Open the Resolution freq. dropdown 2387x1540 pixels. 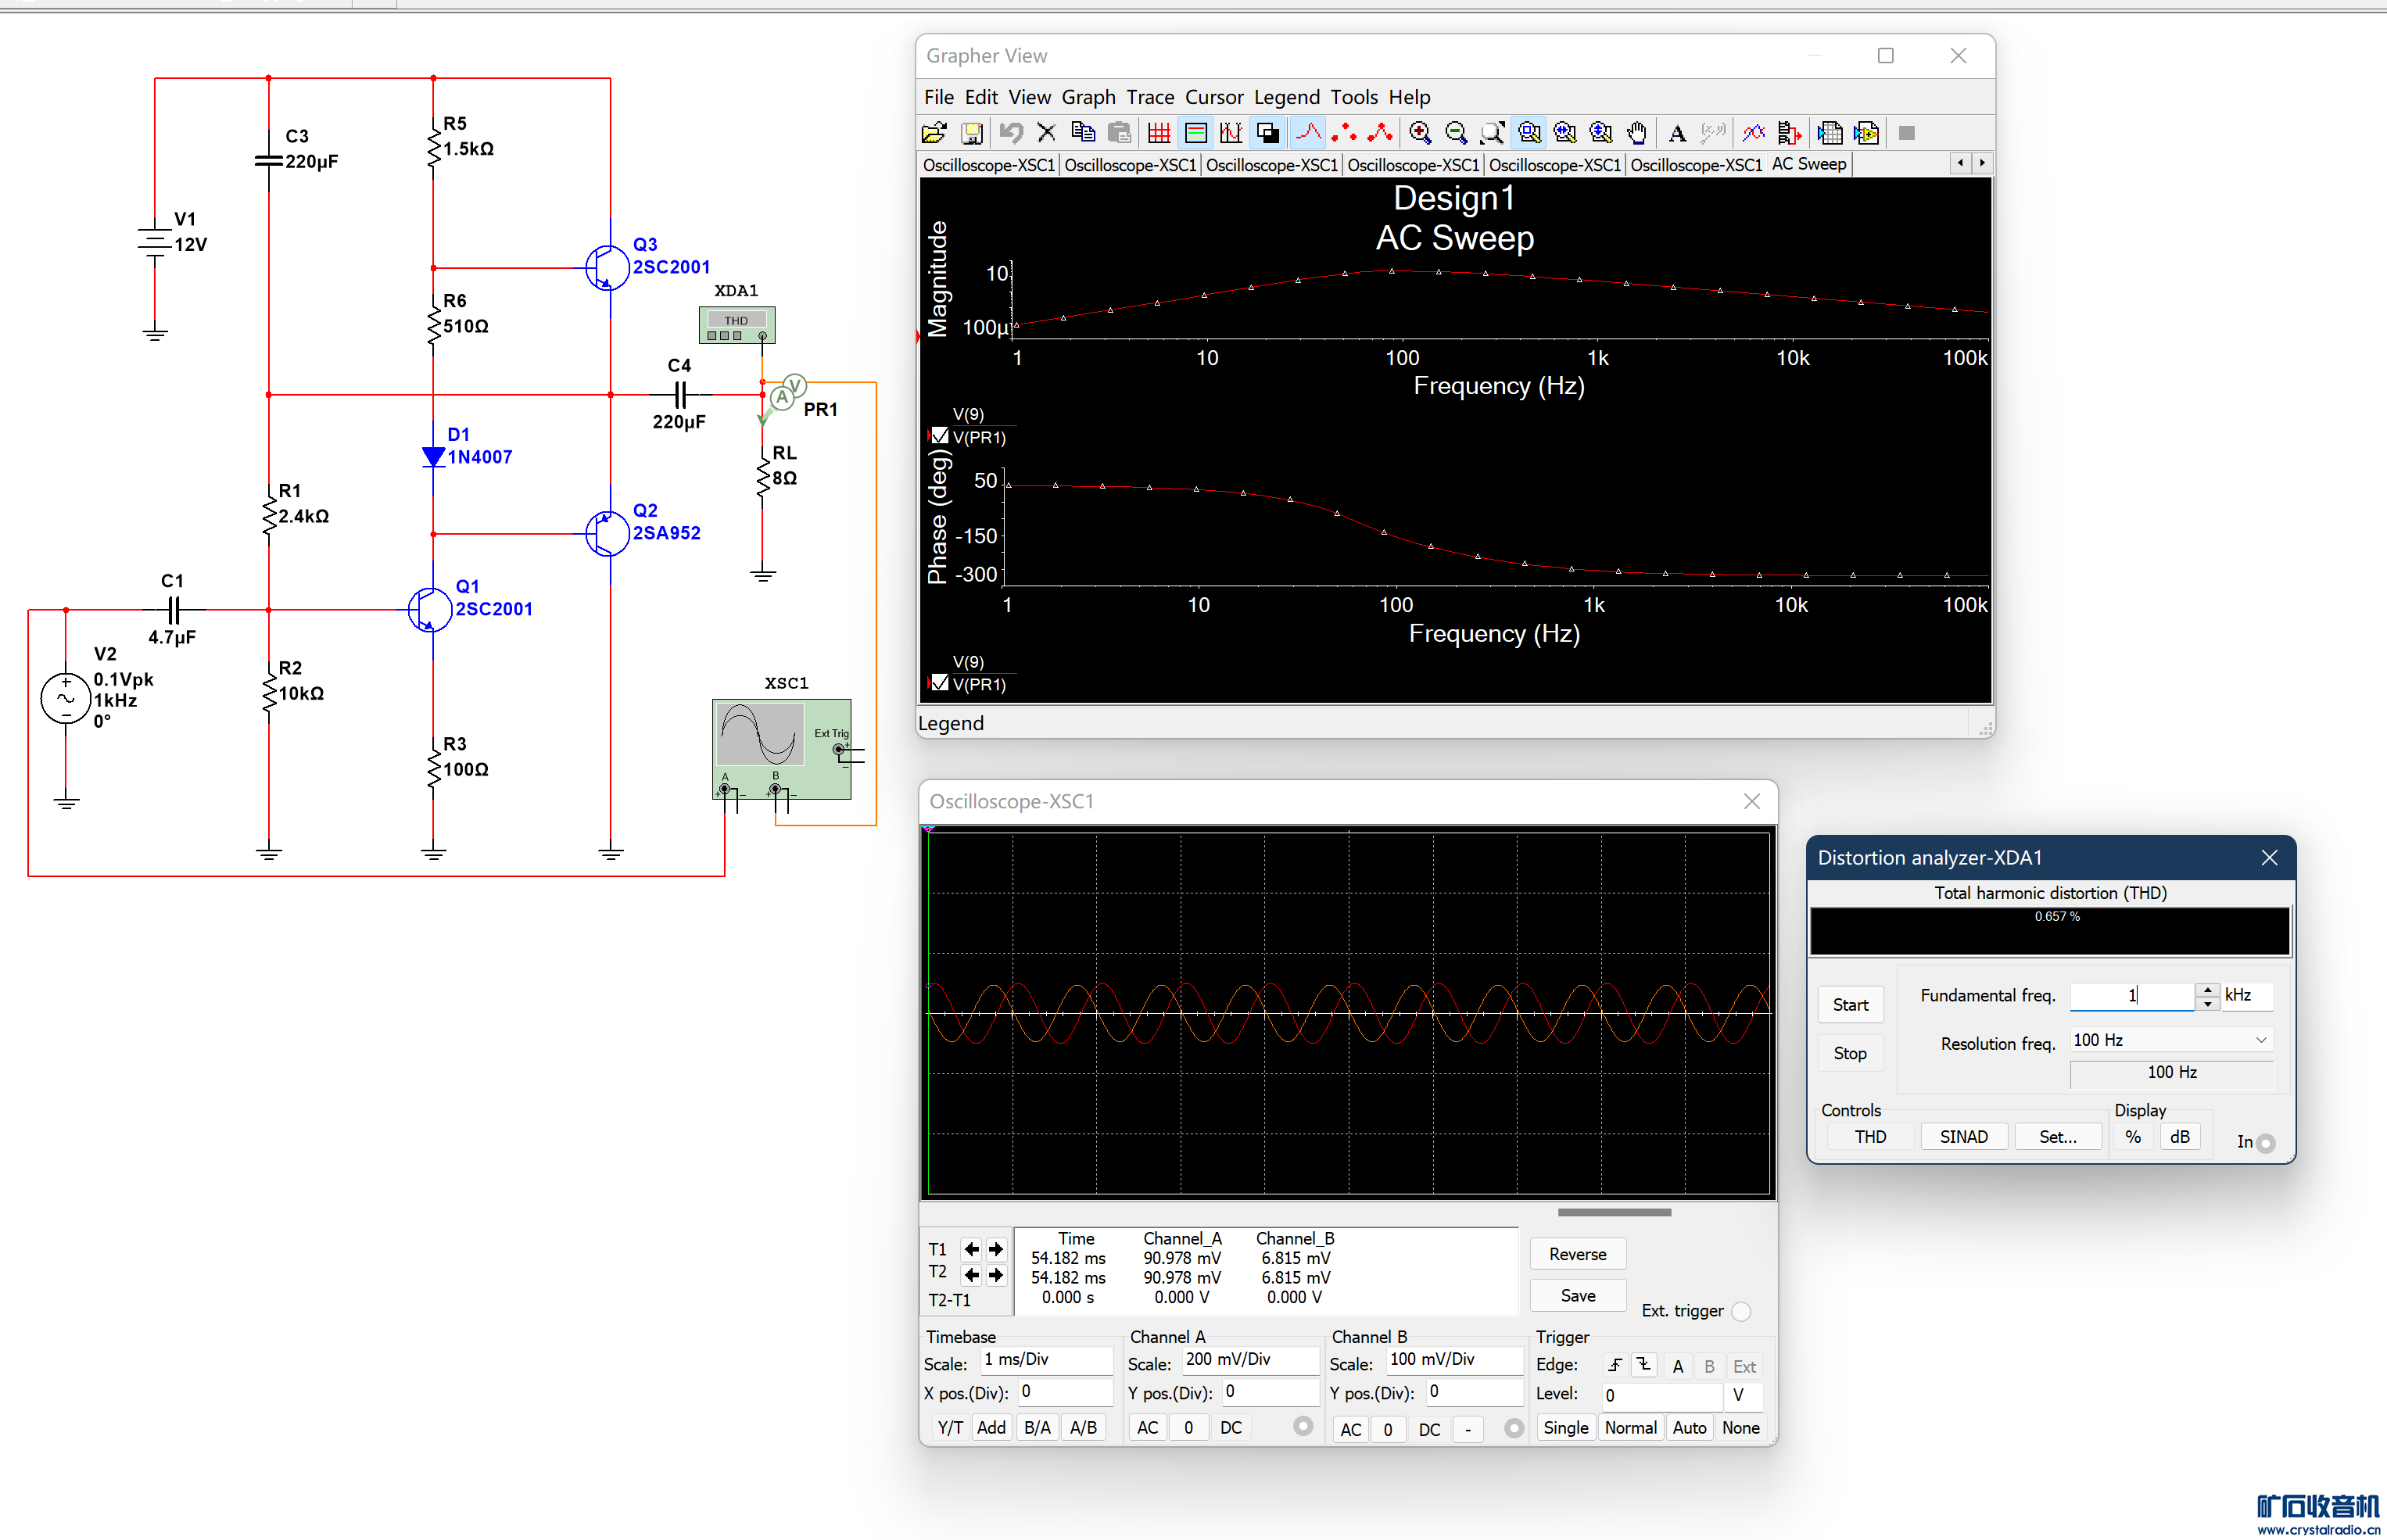(x=2260, y=1040)
